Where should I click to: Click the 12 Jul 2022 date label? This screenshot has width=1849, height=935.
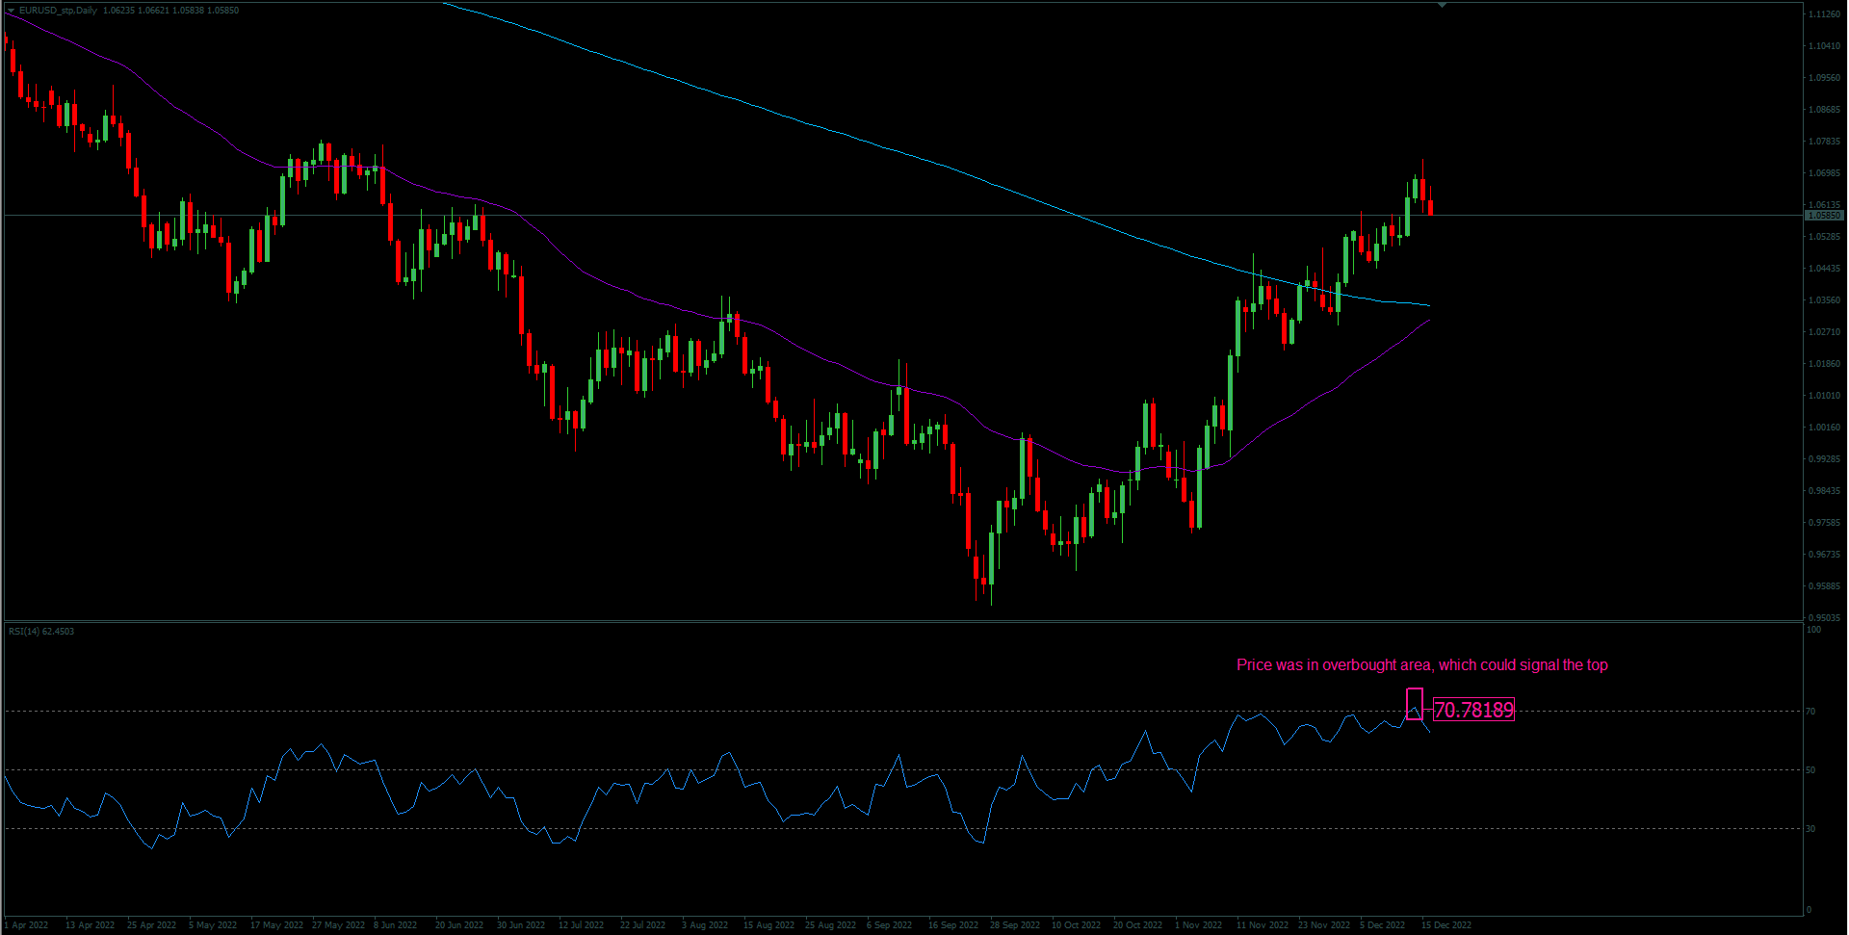tap(581, 925)
